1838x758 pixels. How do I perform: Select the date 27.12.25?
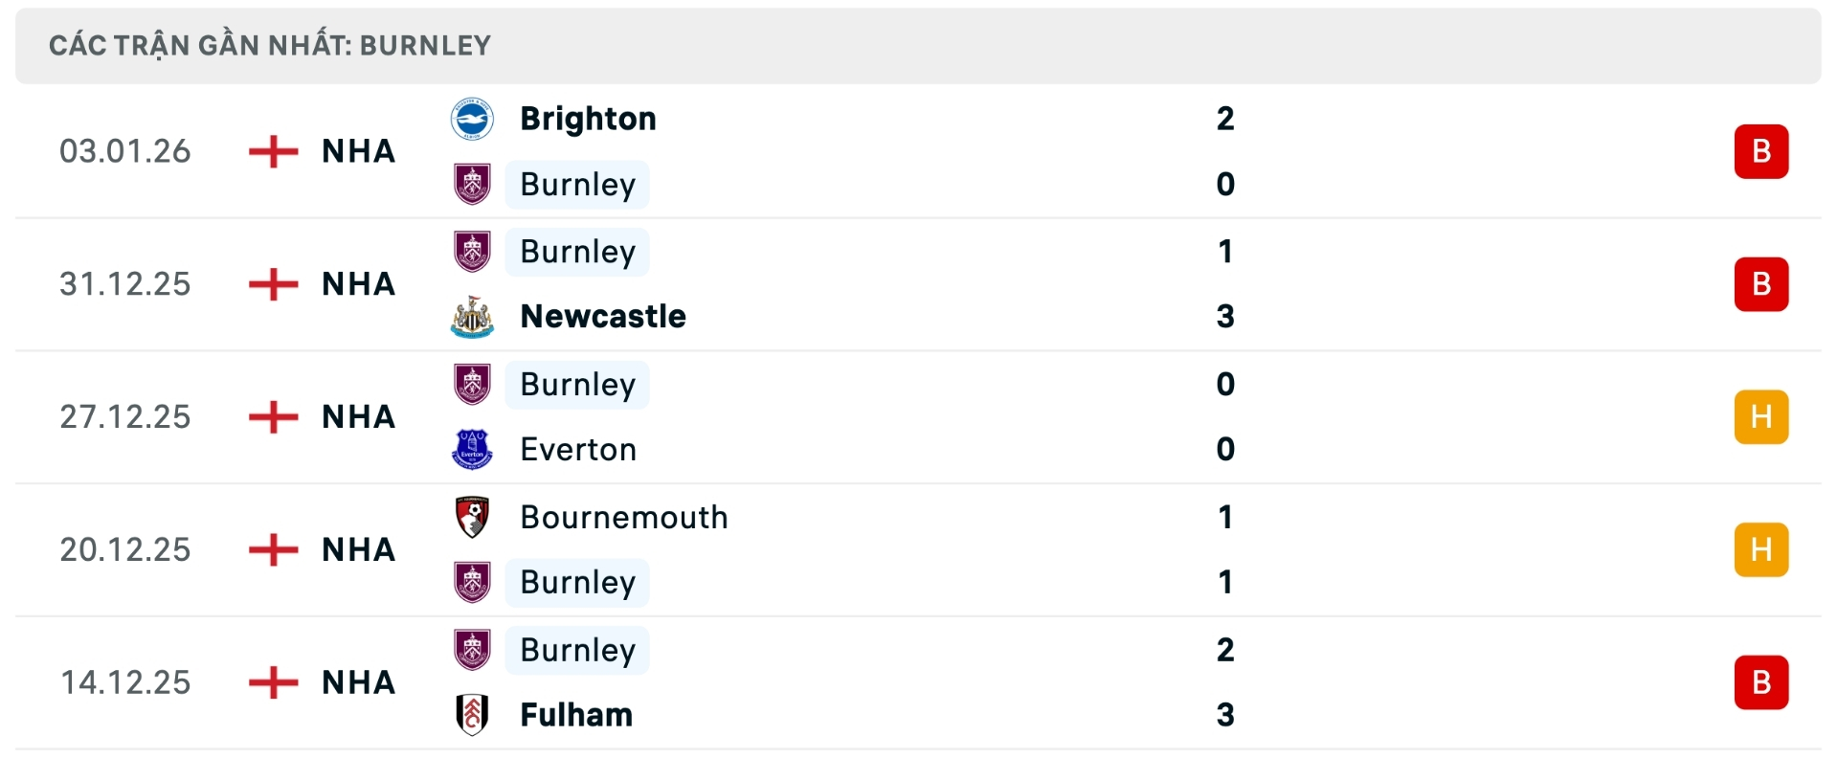click(124, 416)
